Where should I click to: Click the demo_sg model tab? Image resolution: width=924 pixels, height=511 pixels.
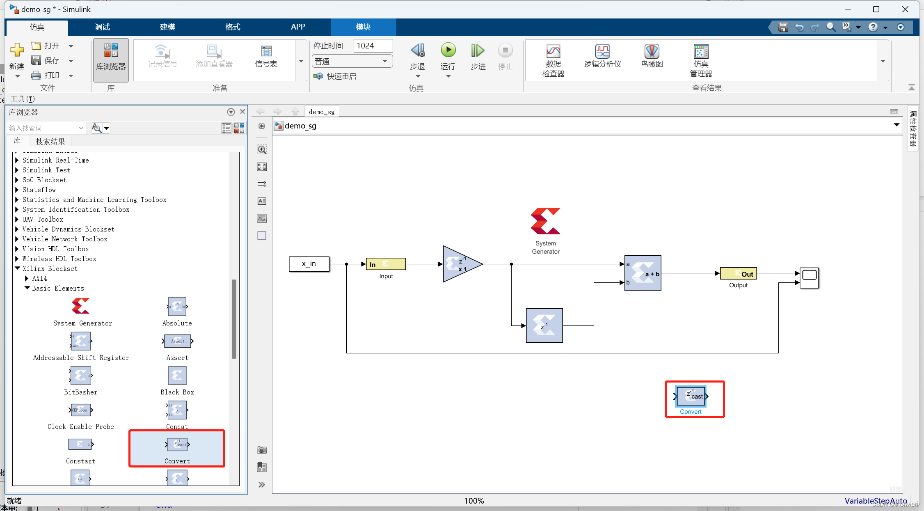tap(322, 112)
